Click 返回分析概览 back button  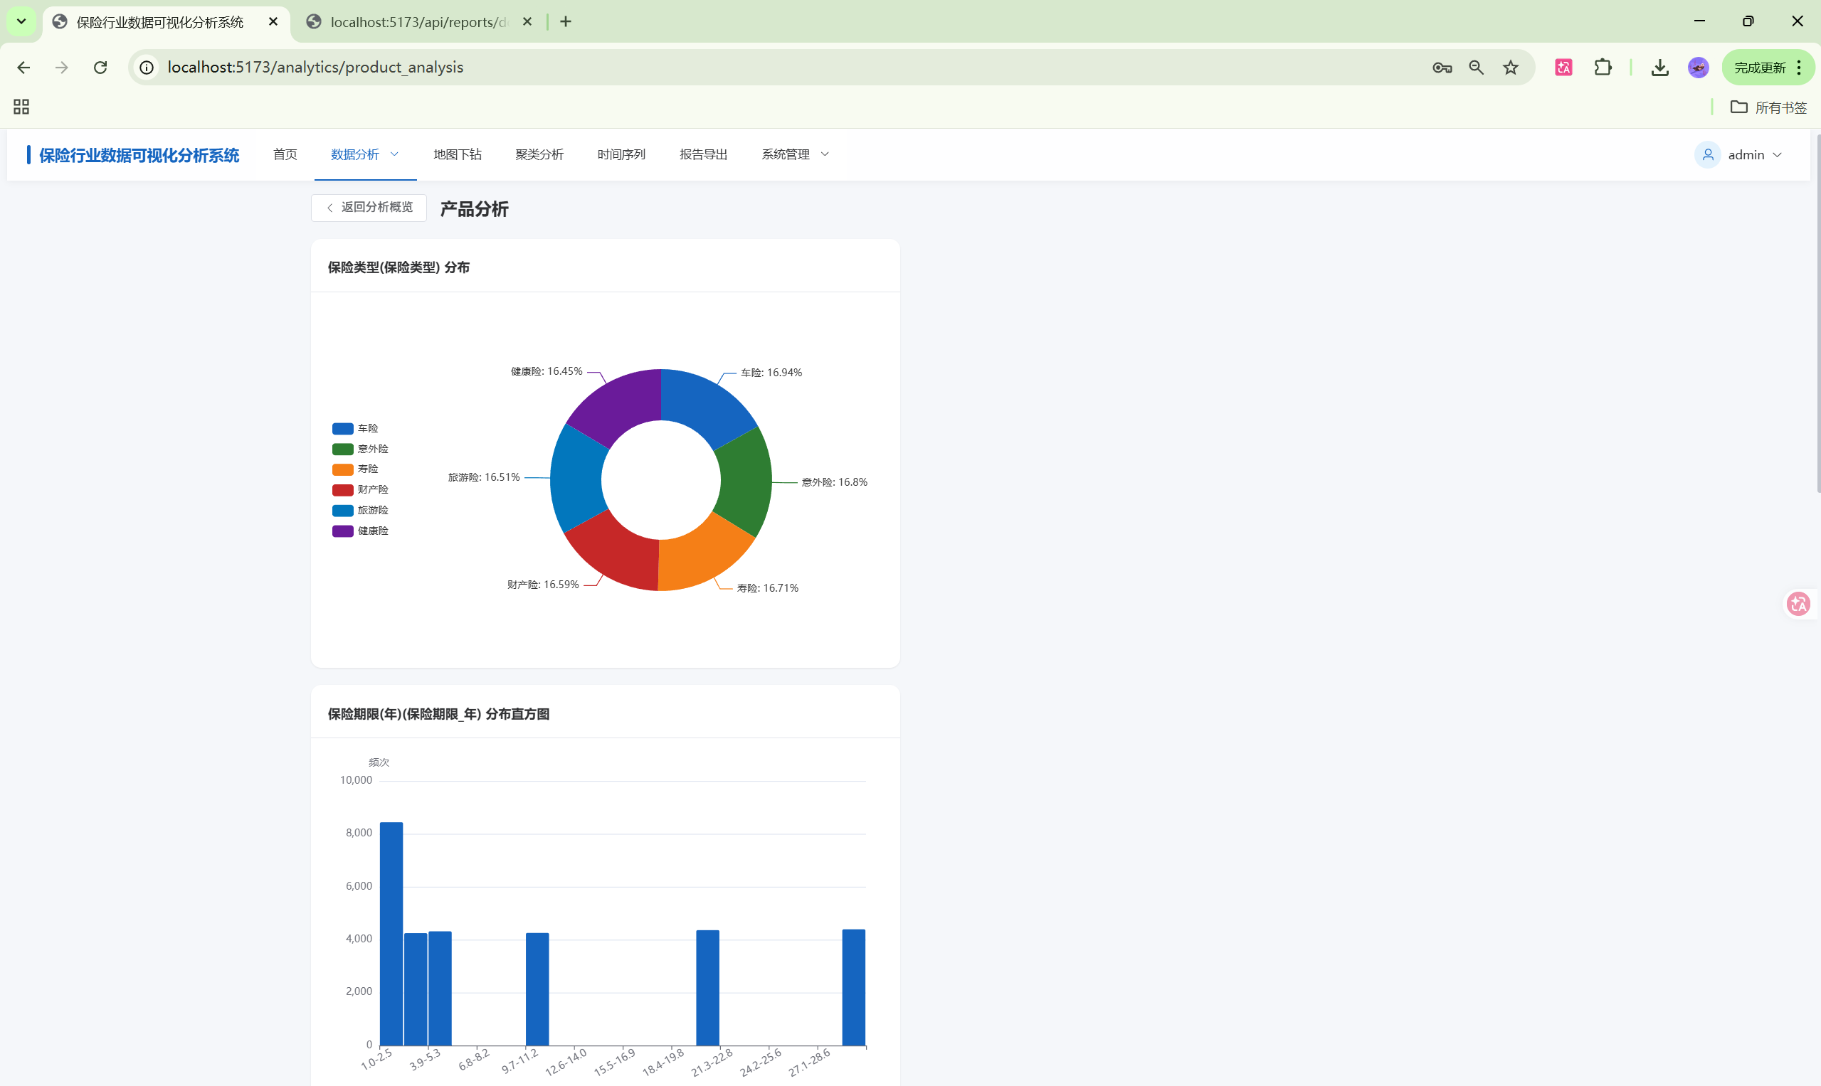click(369, 207)
